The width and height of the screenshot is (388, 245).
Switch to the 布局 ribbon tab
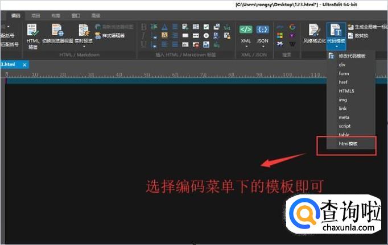[56, 15]
